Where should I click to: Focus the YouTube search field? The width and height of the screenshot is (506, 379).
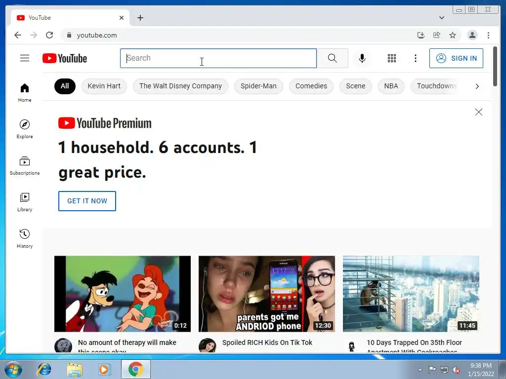click(218, 58)
